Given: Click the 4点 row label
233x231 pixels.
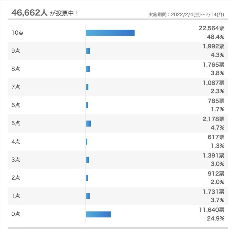Looking at the screenshot, I should click(16, 141).
